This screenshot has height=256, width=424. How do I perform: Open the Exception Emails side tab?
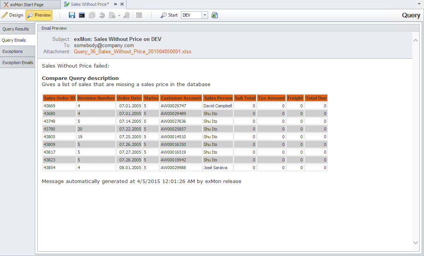tap(17, 63)
